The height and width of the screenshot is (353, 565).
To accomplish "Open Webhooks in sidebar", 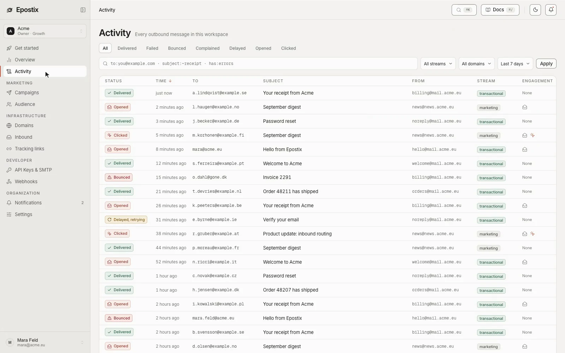I will [x=45, y=181].
